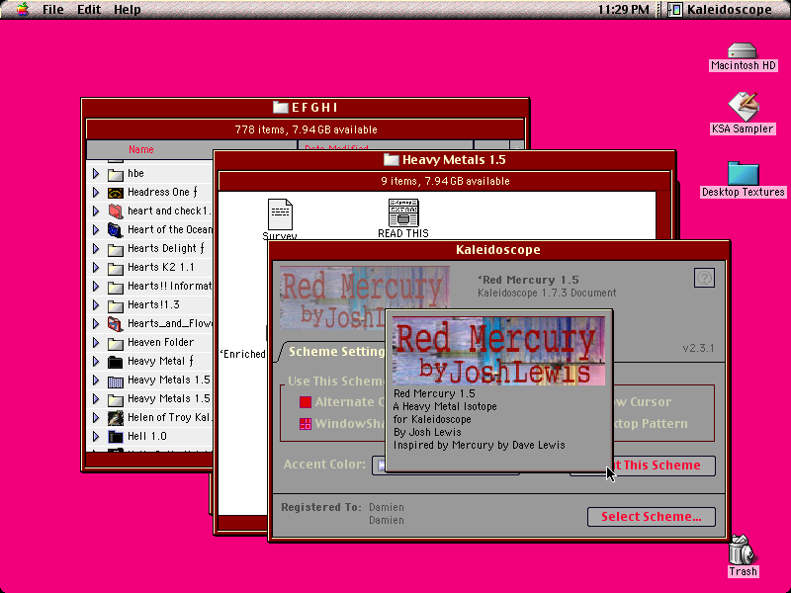Click the Hell 1.0 folder icon
791x593 pixels.
click(116, 436)
